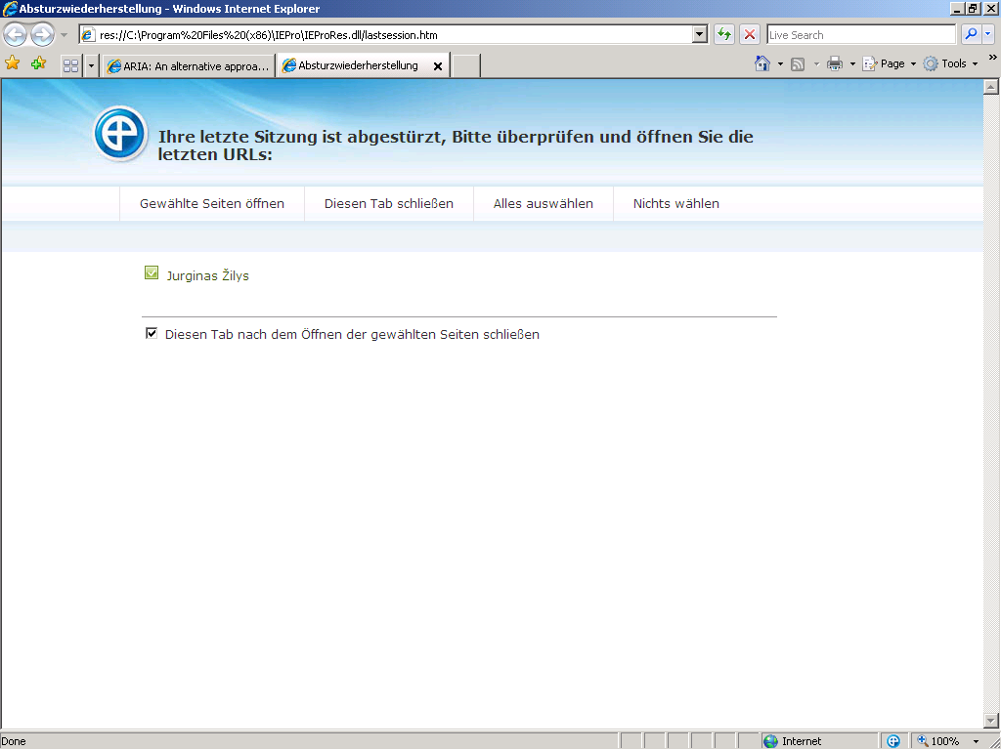Open Home button dropdown arrow

[x=780, y=63]
